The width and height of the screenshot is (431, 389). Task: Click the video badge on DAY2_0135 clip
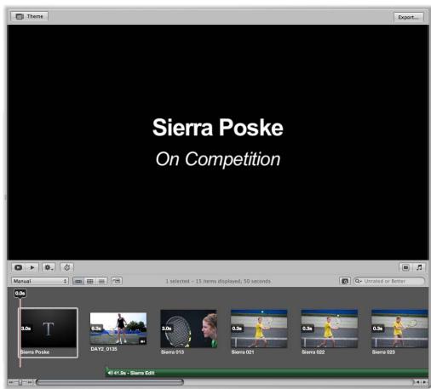click(x=142, y=341)
